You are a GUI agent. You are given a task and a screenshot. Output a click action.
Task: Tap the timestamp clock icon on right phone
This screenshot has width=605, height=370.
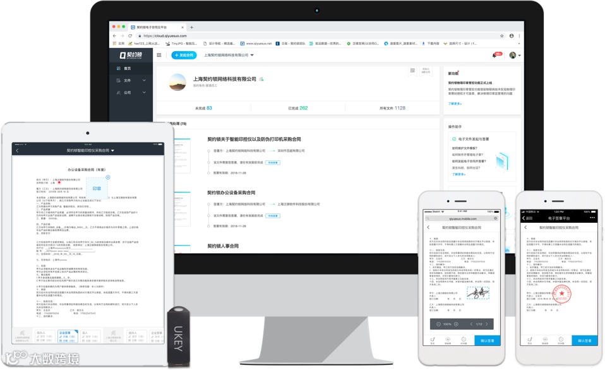point(561,340)
